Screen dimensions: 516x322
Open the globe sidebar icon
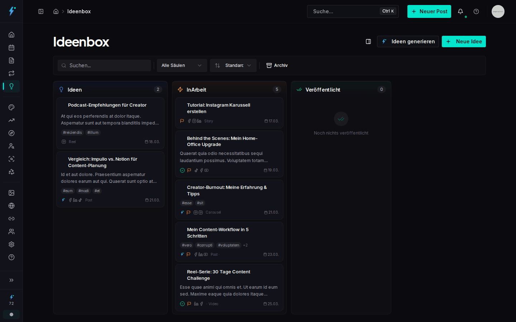(11, 206)
